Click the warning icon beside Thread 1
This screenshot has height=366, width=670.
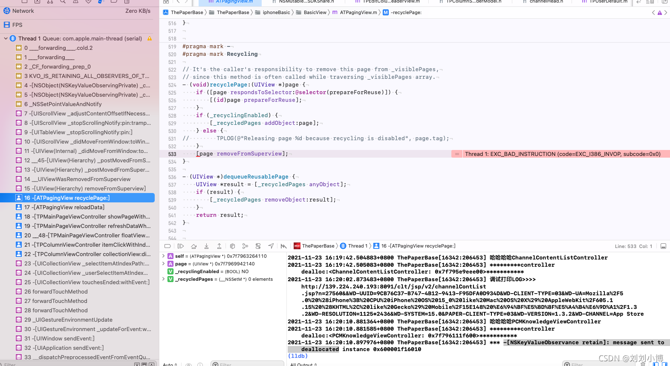coord(150,38)
